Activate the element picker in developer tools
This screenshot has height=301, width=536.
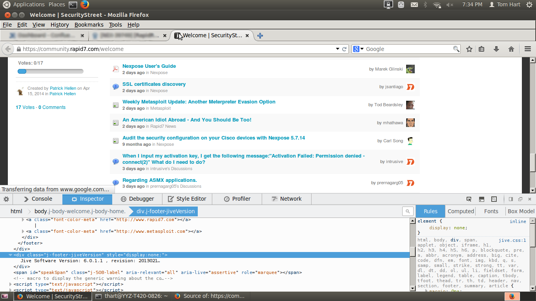[469, 199]
